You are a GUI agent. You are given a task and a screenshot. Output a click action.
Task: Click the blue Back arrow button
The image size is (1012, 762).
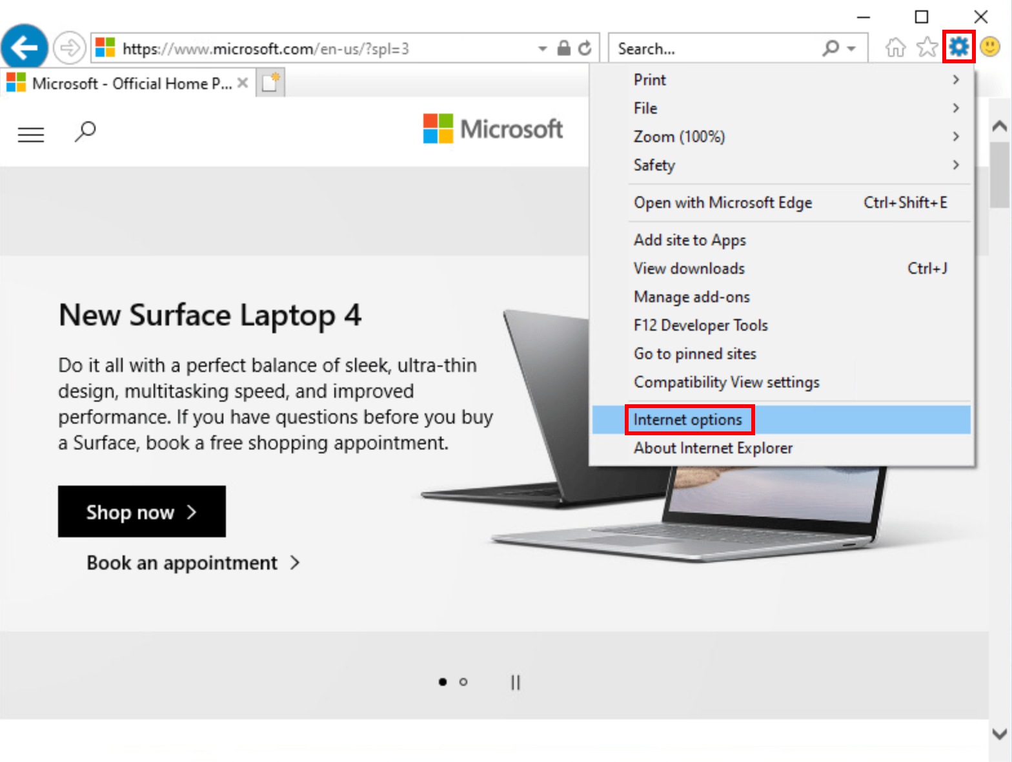(x=25, y=47)
